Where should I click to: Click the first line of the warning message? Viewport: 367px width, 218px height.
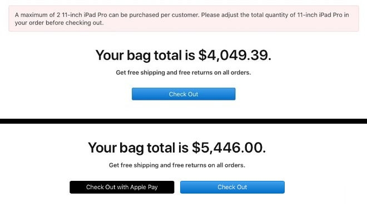pyautogui.click(x=182, y=15)
